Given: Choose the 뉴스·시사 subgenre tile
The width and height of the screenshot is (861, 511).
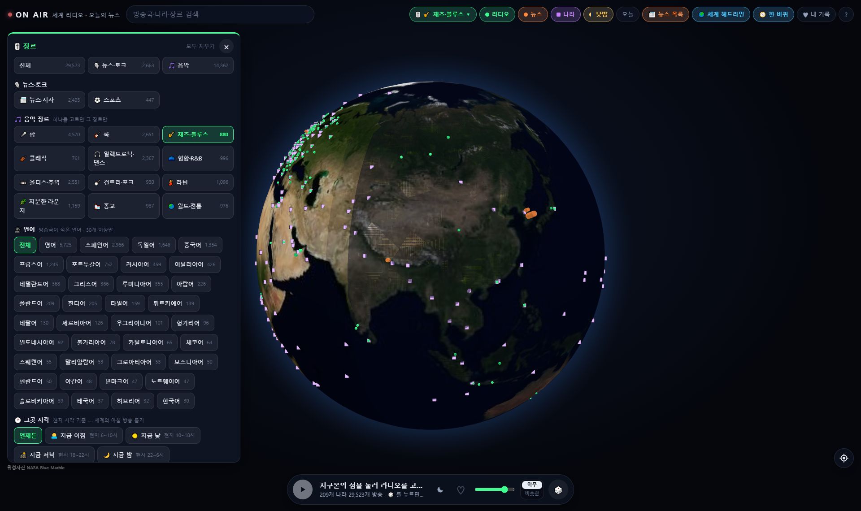Looking at the screenshot, I should [49, 100].
